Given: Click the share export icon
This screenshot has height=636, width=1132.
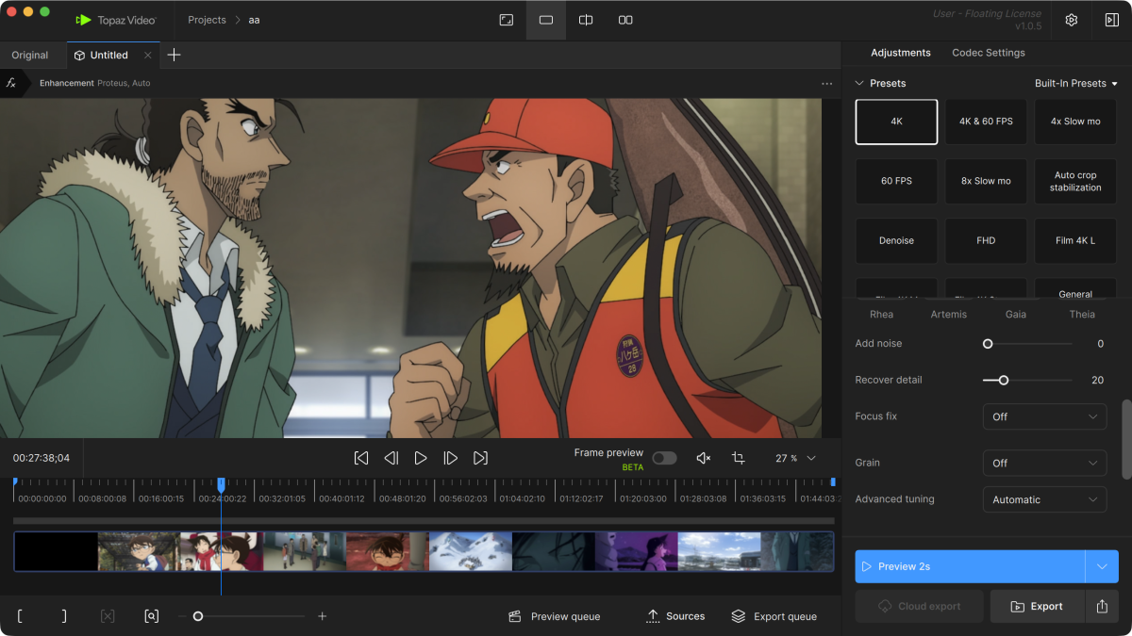Looking at the screenshot, I should click(x=1102, y=607).
